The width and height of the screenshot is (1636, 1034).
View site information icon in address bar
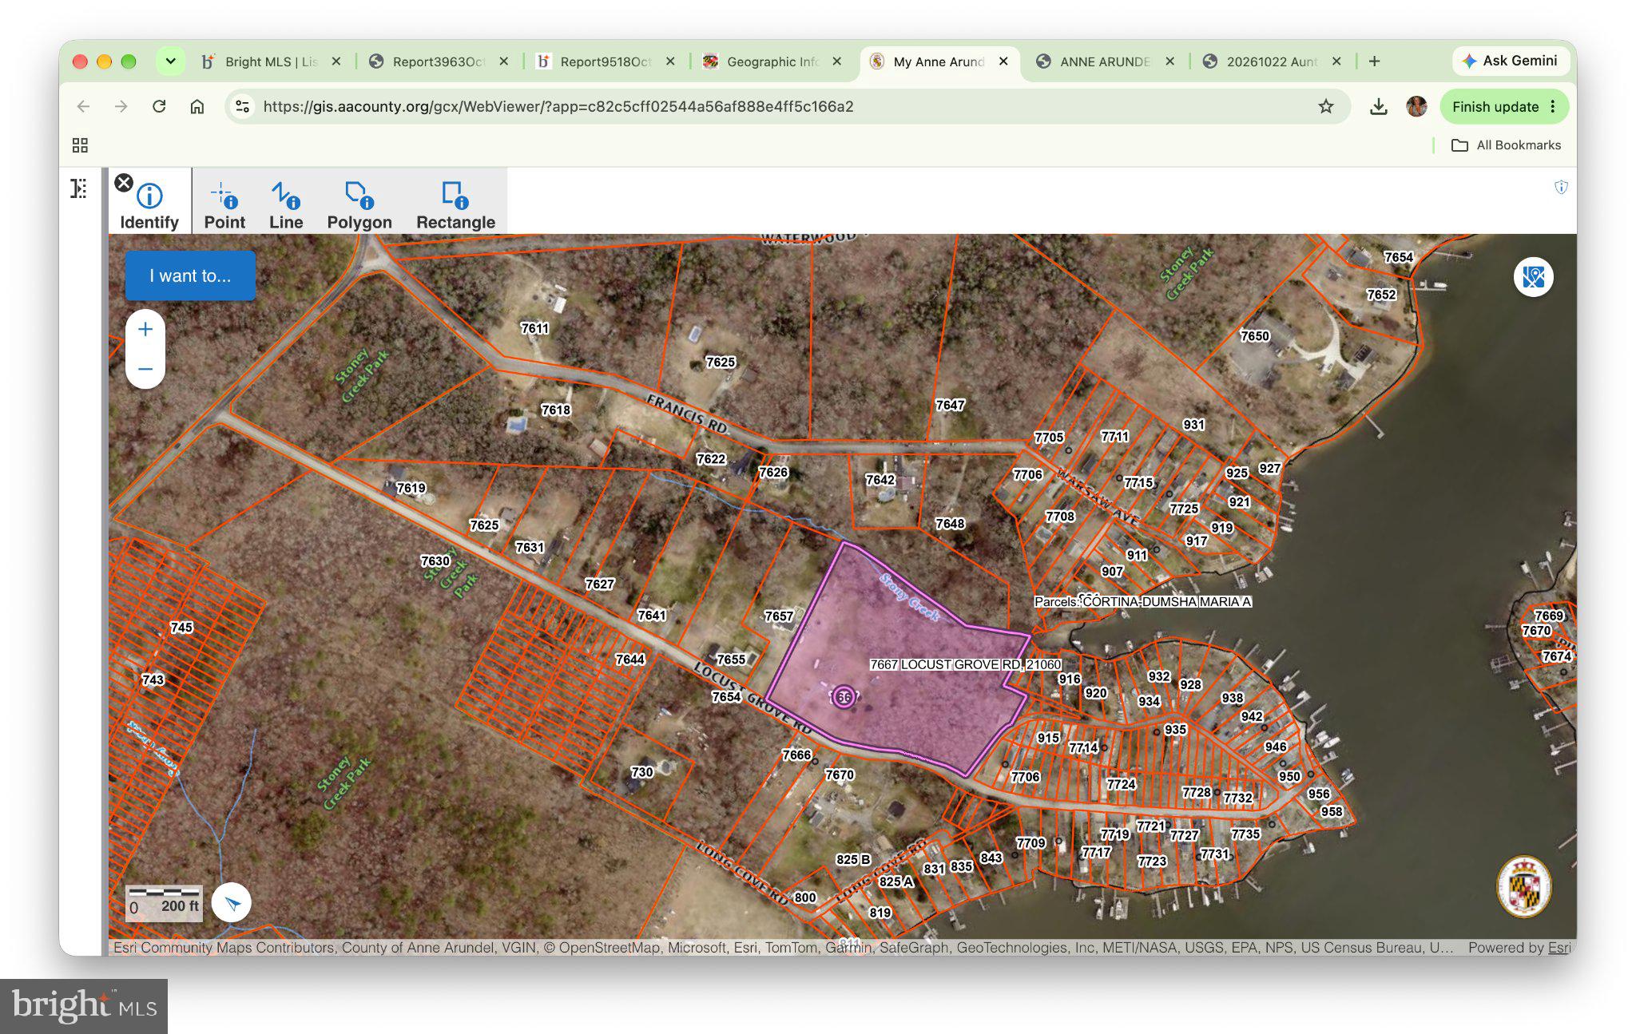click(x=243, y=106)
